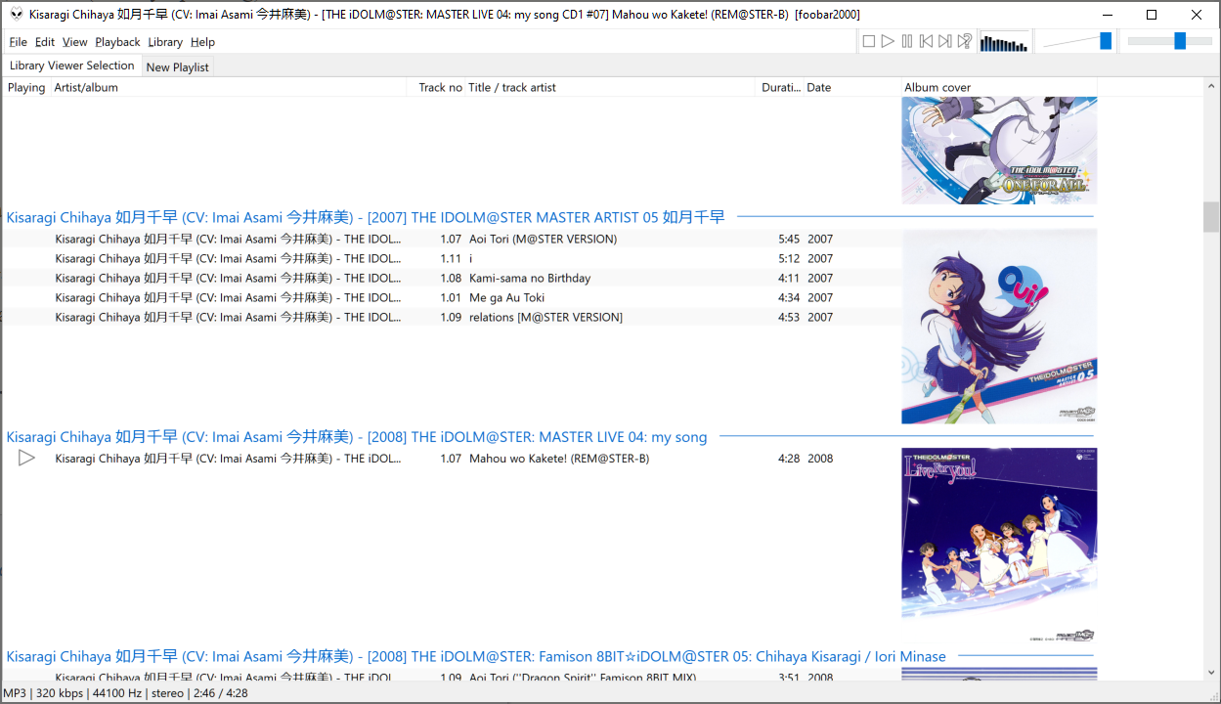The height and width of the screenshot is (704, 1221).
Task: Click duration 4:28 in the Mahou wo Kakete! row
Action: coord(789,458)
